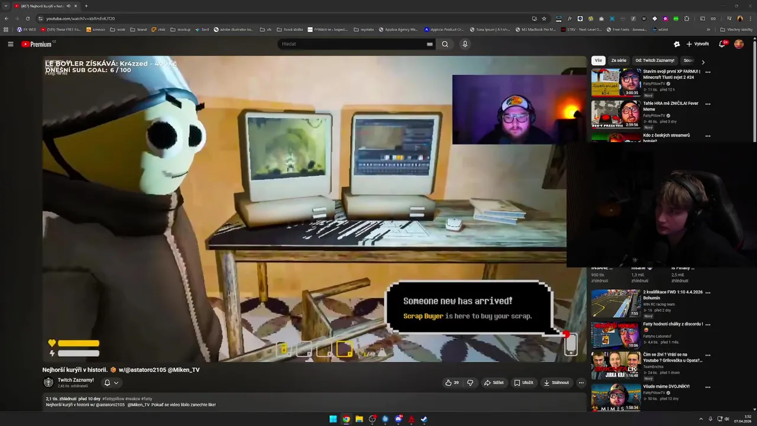Click the Uložit save button
The height and width of the screenshot is (426, 757).
524,383
